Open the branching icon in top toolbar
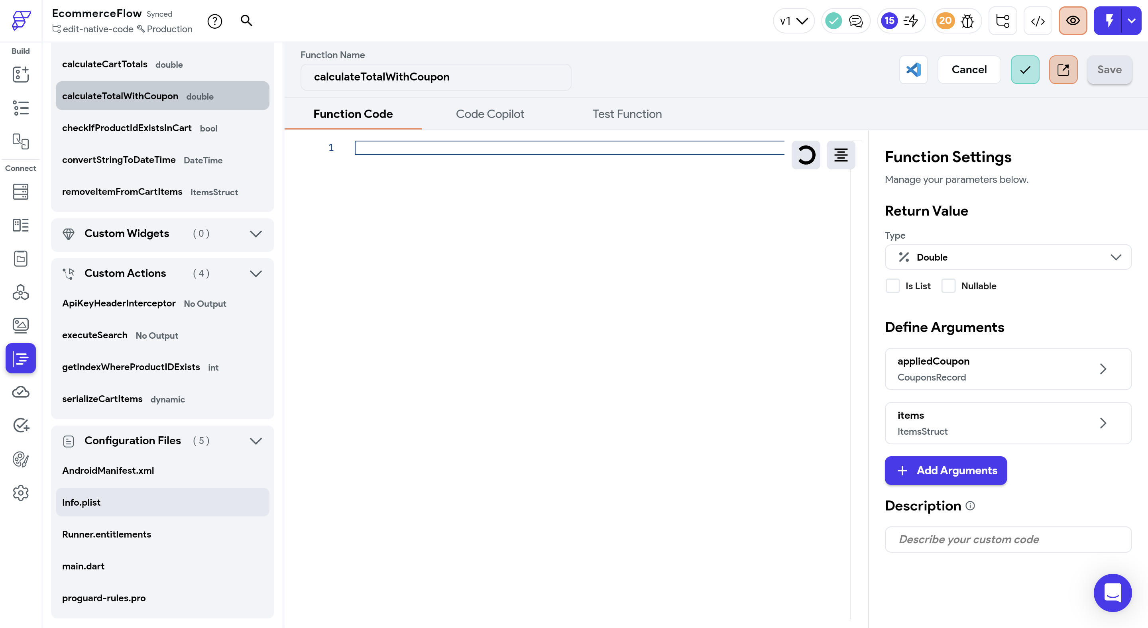The image size is (1148, 628). click(x=1003, y=20)
